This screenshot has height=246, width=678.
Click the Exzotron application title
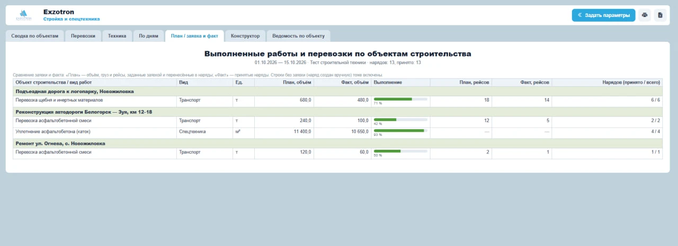(x=59, y=12)
